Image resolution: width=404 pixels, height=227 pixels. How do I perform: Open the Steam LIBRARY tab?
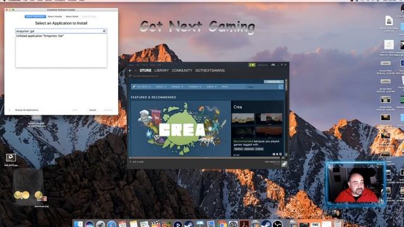click(162, 71)
